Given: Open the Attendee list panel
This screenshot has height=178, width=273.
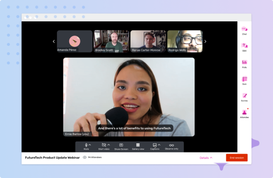Looking at the screenshot, I should (x=244, y=114).
